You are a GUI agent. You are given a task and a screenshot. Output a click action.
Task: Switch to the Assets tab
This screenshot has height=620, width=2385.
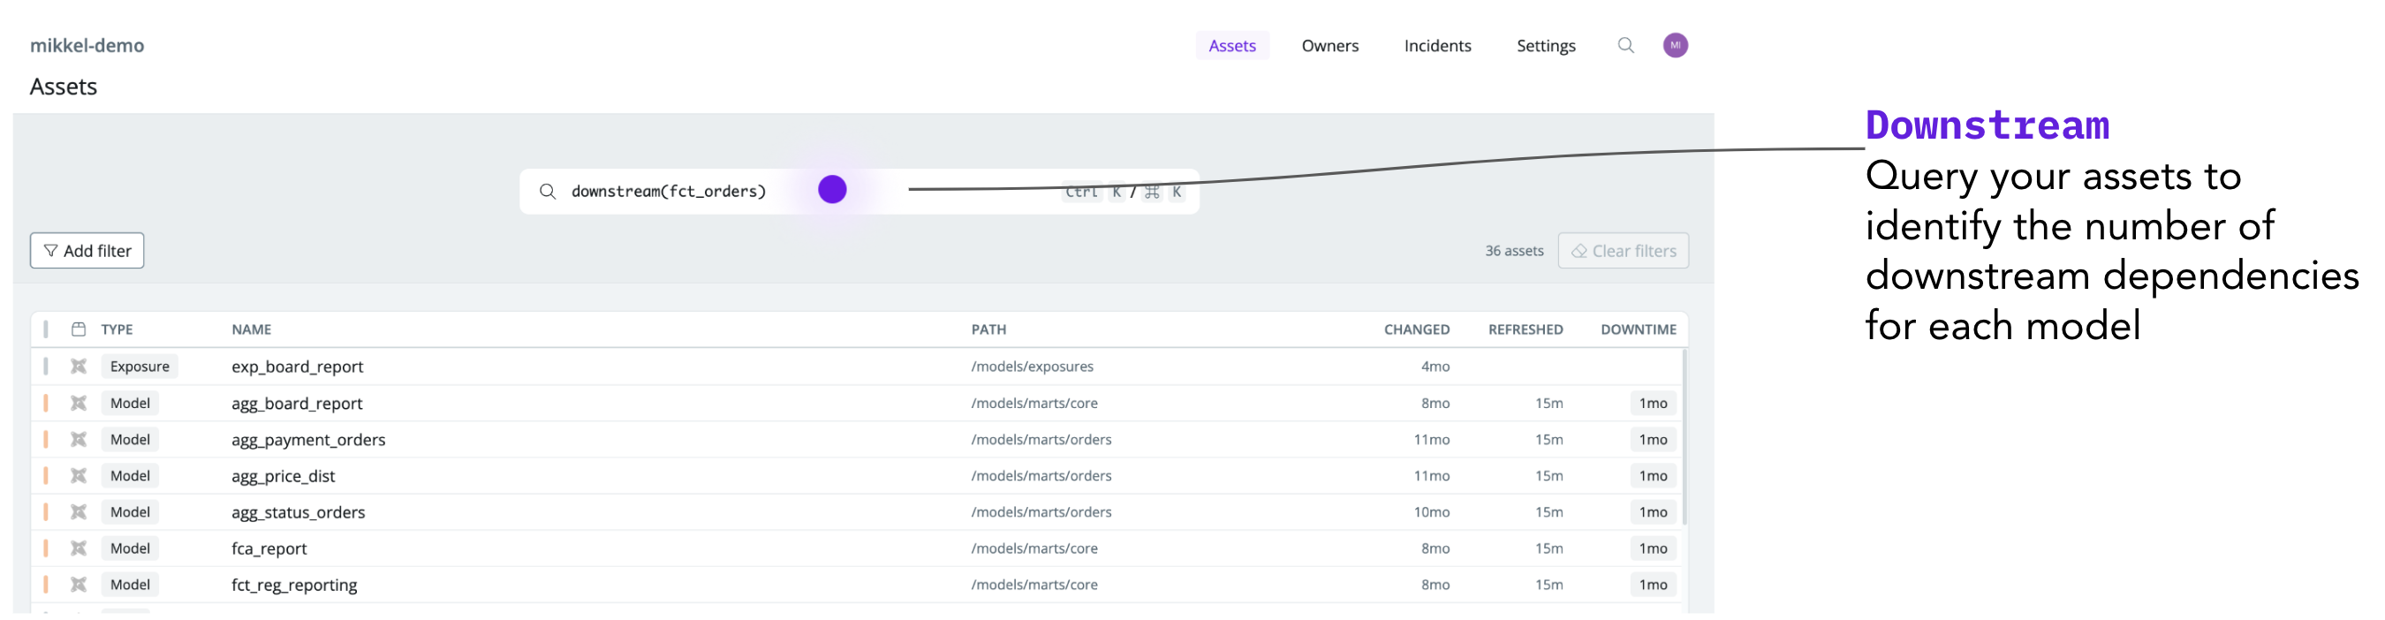1231,45
